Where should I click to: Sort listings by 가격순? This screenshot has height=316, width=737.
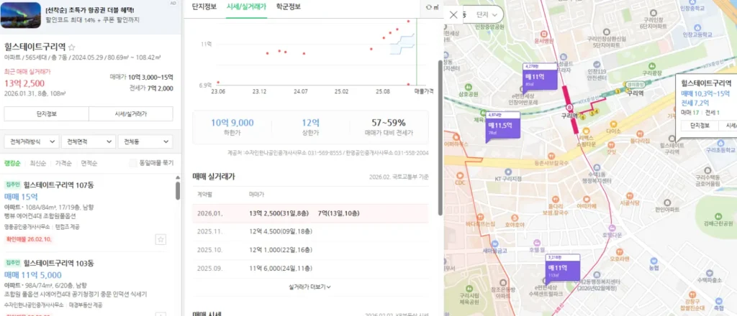click(x=63, y=163)
